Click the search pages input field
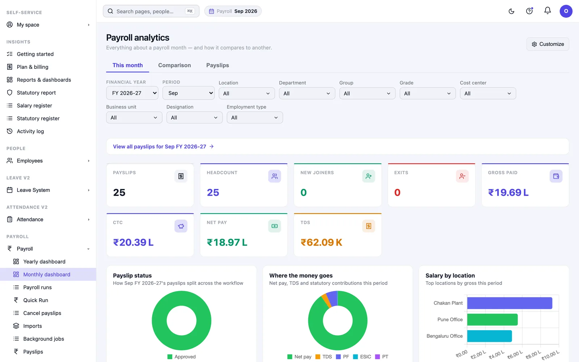579x362 pixels. click(151, 11)
